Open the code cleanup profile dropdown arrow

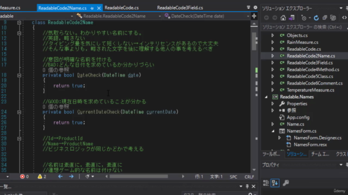point(92,177)
